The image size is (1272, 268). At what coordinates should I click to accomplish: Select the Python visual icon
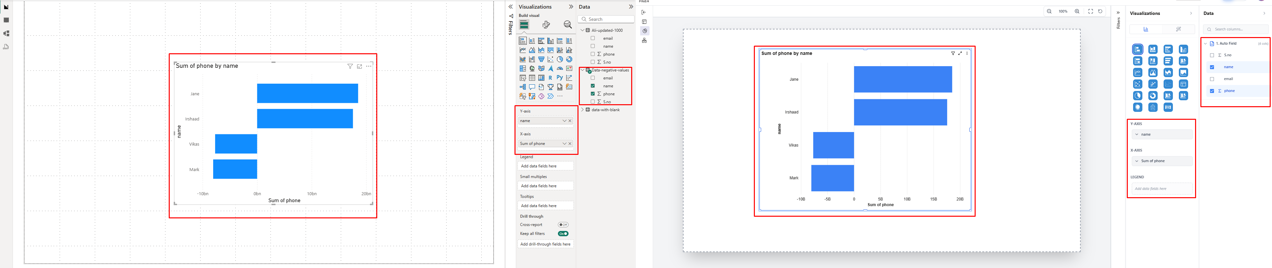point(560,78)
